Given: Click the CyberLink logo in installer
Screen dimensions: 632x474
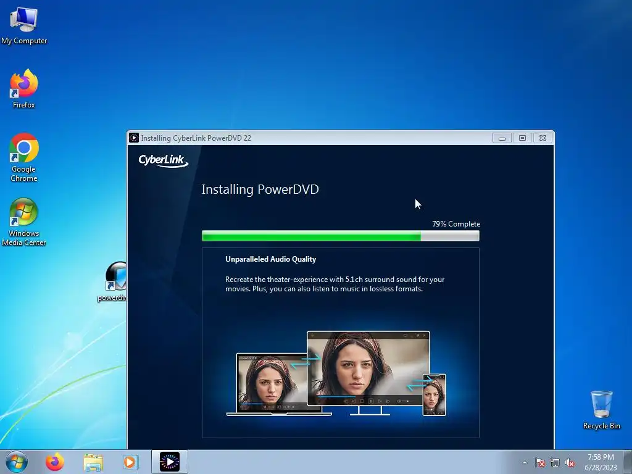Looking at the screenshot, I should [163, 160].
